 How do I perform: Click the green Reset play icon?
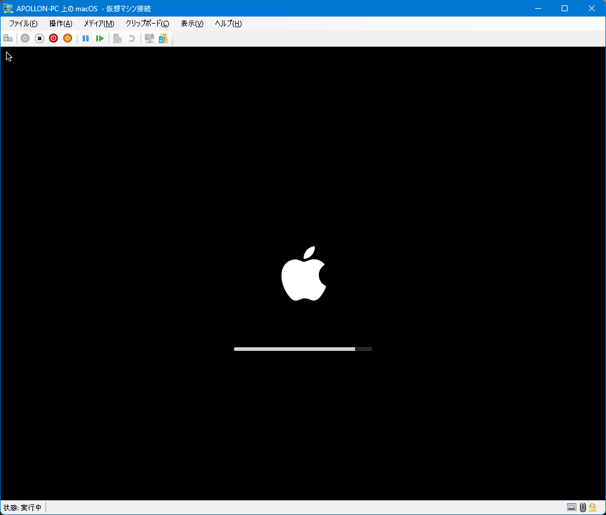(x=100, y=38)
